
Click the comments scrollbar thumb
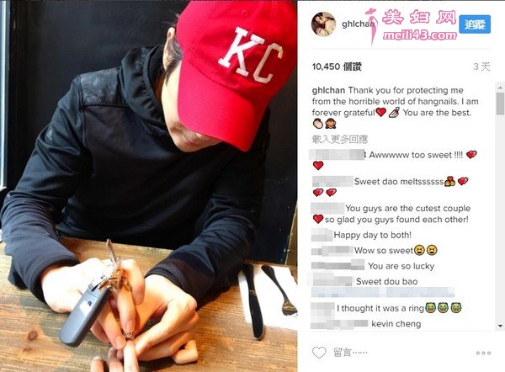[500, 104]
